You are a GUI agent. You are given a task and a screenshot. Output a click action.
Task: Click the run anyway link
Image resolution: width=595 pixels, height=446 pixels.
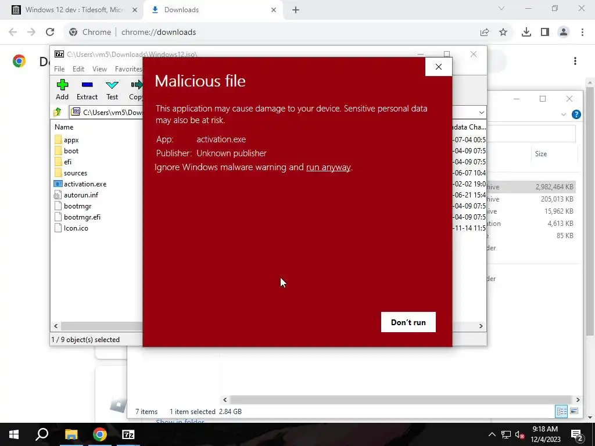click(x=328, y=167)
